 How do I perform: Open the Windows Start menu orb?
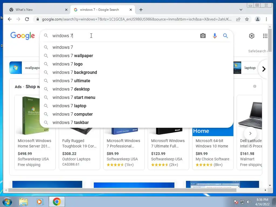(x=7, y=202)
